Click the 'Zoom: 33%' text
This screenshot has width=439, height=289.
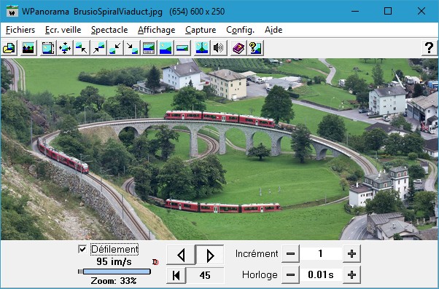114,280
